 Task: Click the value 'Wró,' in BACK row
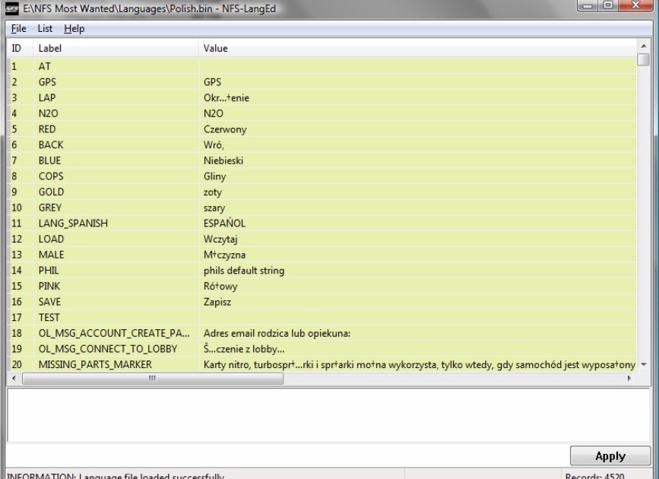coord(214,144)
